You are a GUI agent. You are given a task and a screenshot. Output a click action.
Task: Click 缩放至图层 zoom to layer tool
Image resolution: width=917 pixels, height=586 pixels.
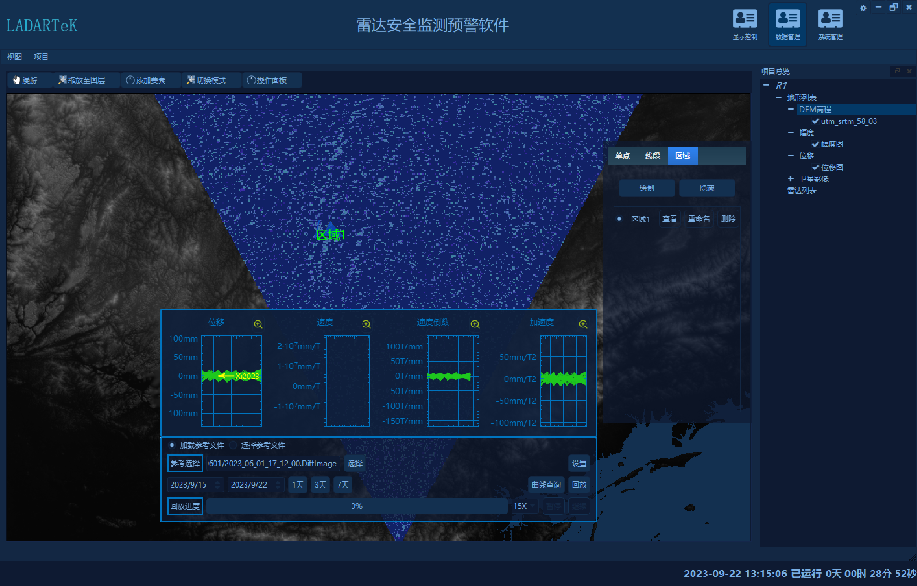tap(86, 80)
